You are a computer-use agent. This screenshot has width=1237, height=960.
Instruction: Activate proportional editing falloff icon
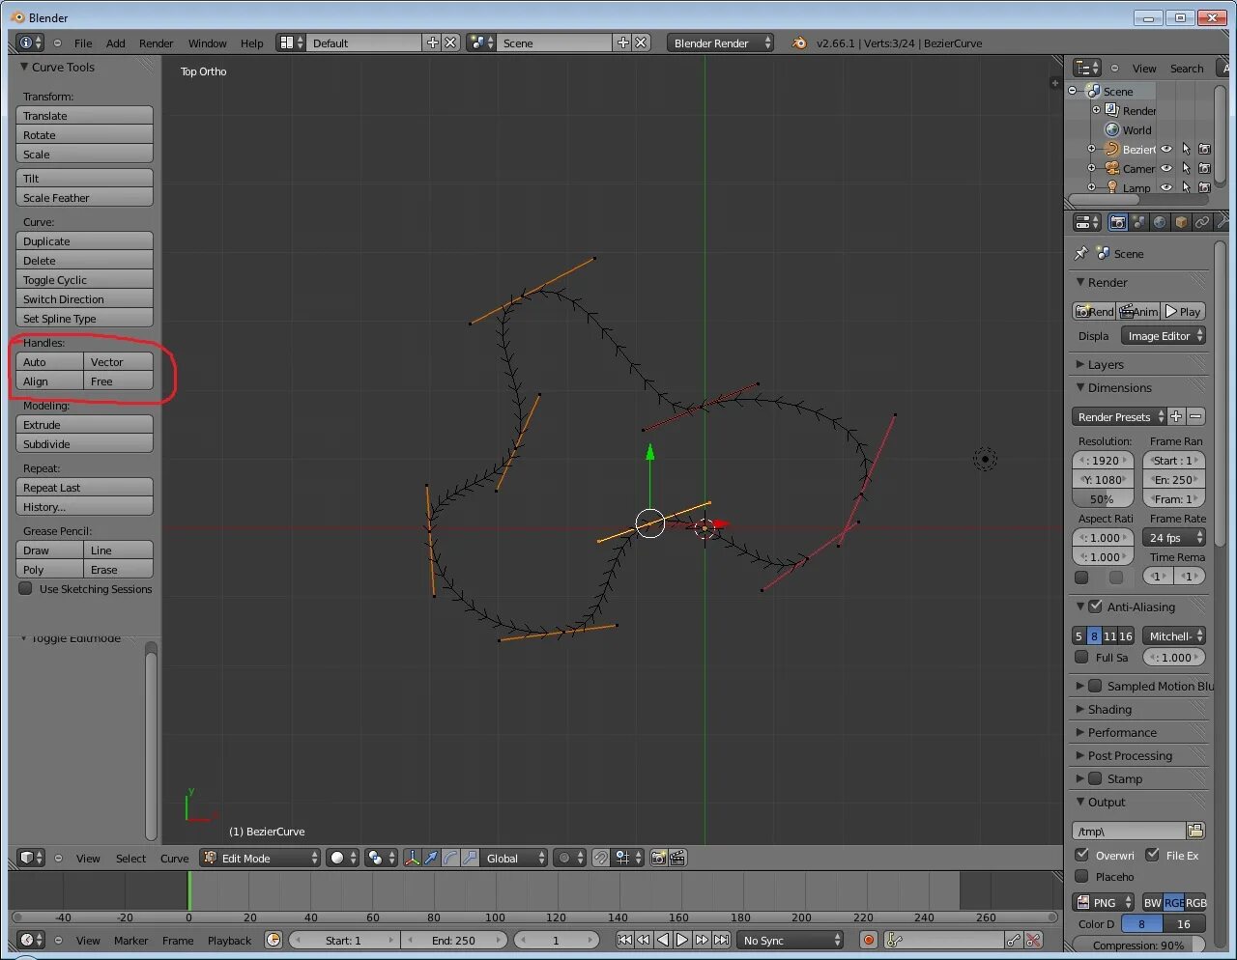pos(563,858)
